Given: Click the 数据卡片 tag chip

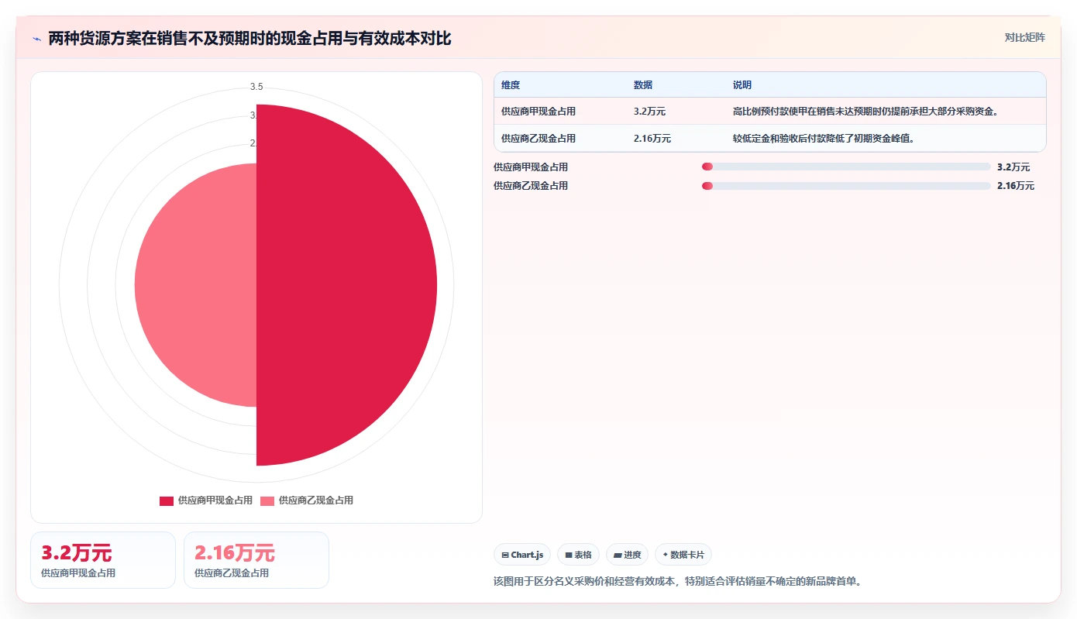Looking at the screenshot, I should [683, 555].
